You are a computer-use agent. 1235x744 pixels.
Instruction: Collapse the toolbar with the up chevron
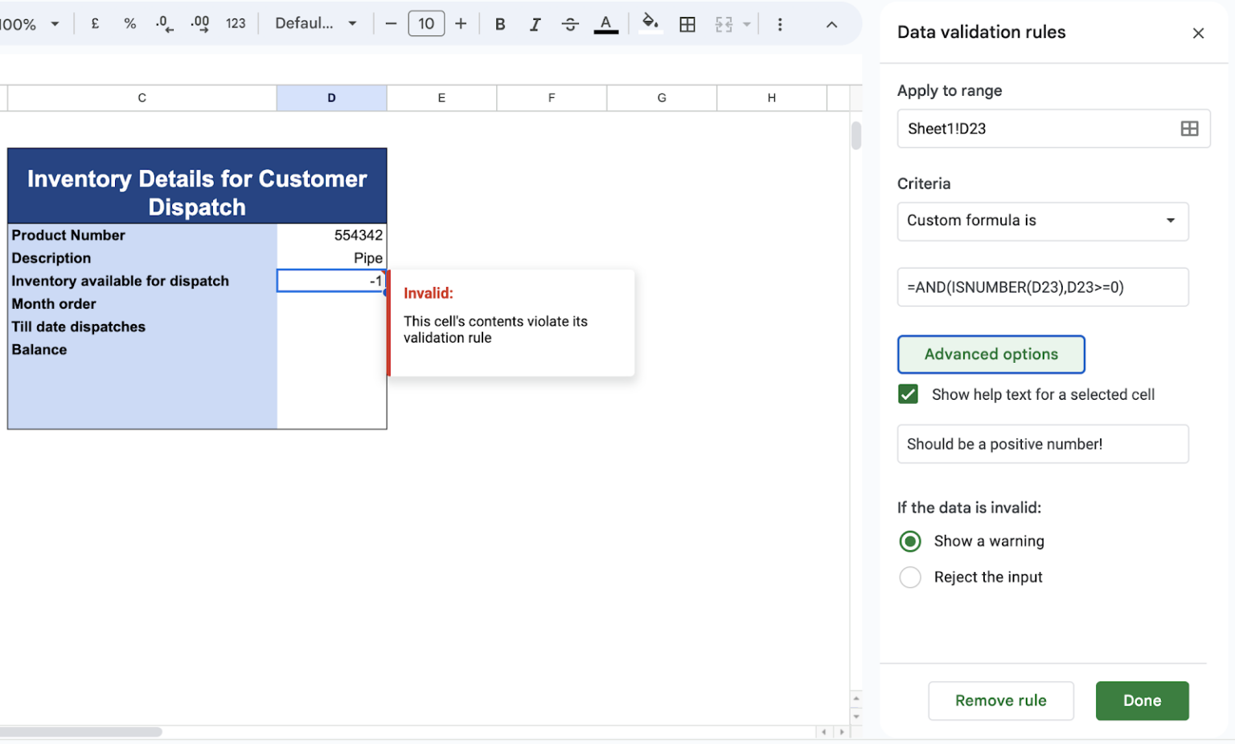coord(831,24)
